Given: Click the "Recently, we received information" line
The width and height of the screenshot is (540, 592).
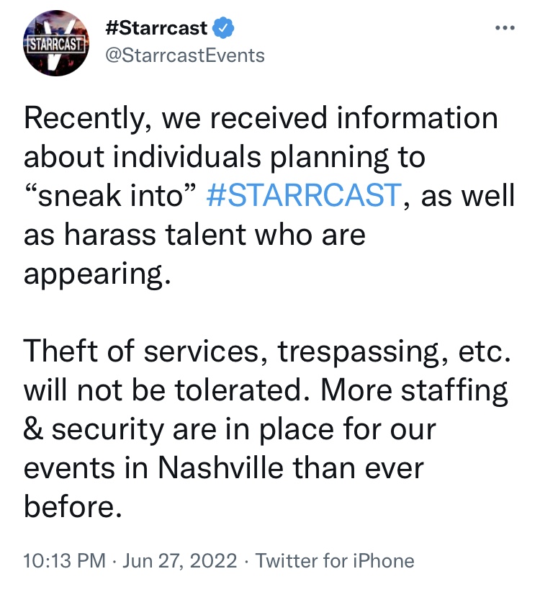Looking at the screenshot, I should [x=261, y=118].
